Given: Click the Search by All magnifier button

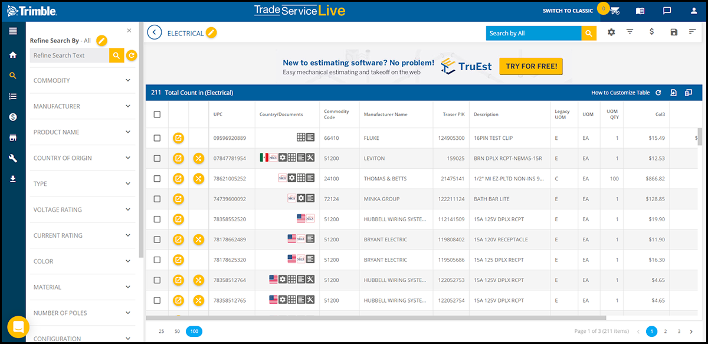Looking at the screenshot, I should point(589,33).
